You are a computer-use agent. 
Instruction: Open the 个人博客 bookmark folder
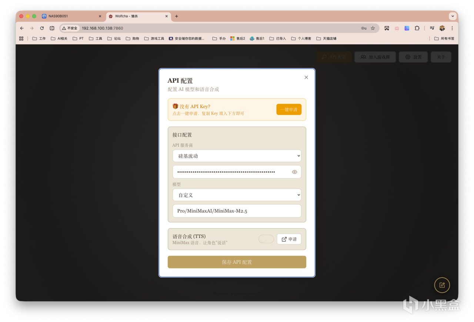301,38
